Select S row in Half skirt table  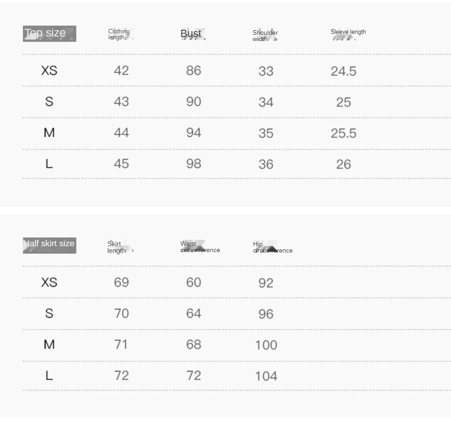236,314
